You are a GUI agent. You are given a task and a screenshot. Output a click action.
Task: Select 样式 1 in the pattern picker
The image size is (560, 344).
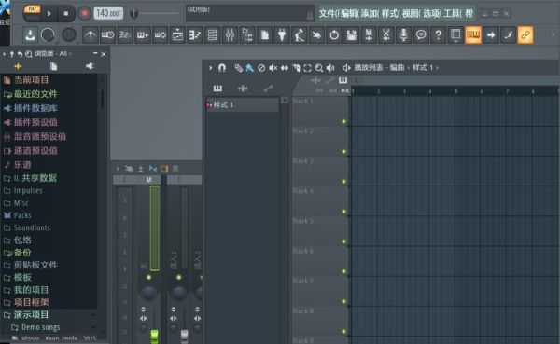tap(242, 105)
